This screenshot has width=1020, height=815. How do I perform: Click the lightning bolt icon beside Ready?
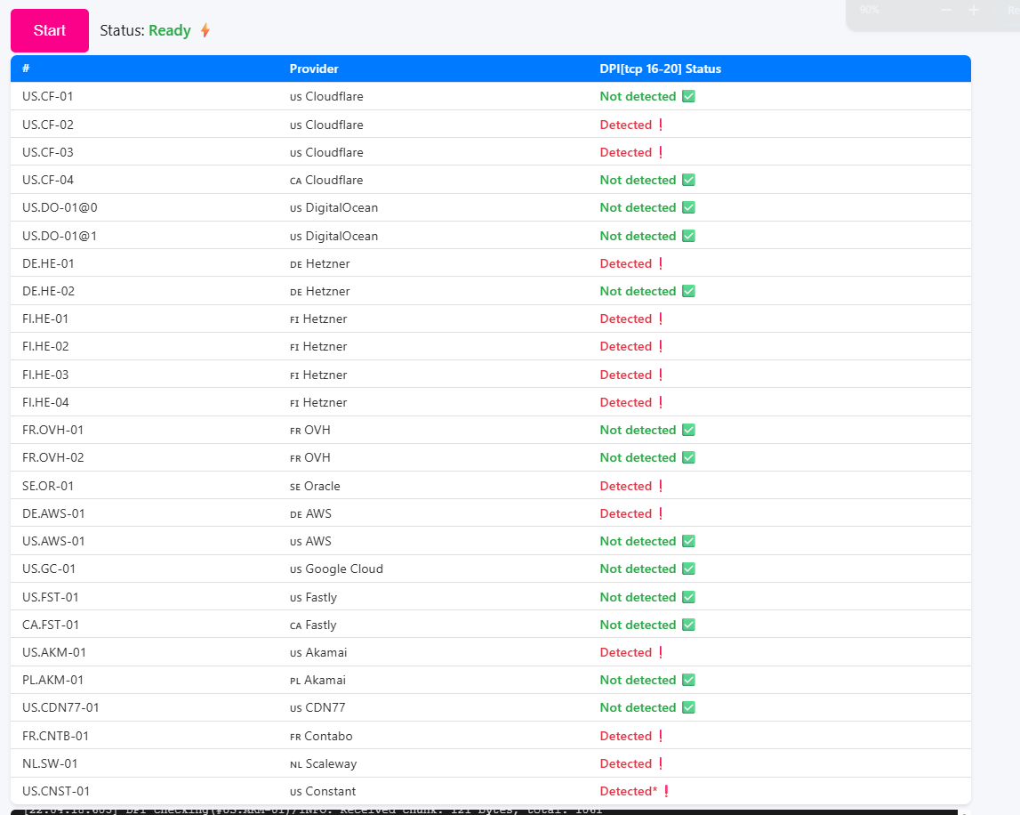click(205, 30)
